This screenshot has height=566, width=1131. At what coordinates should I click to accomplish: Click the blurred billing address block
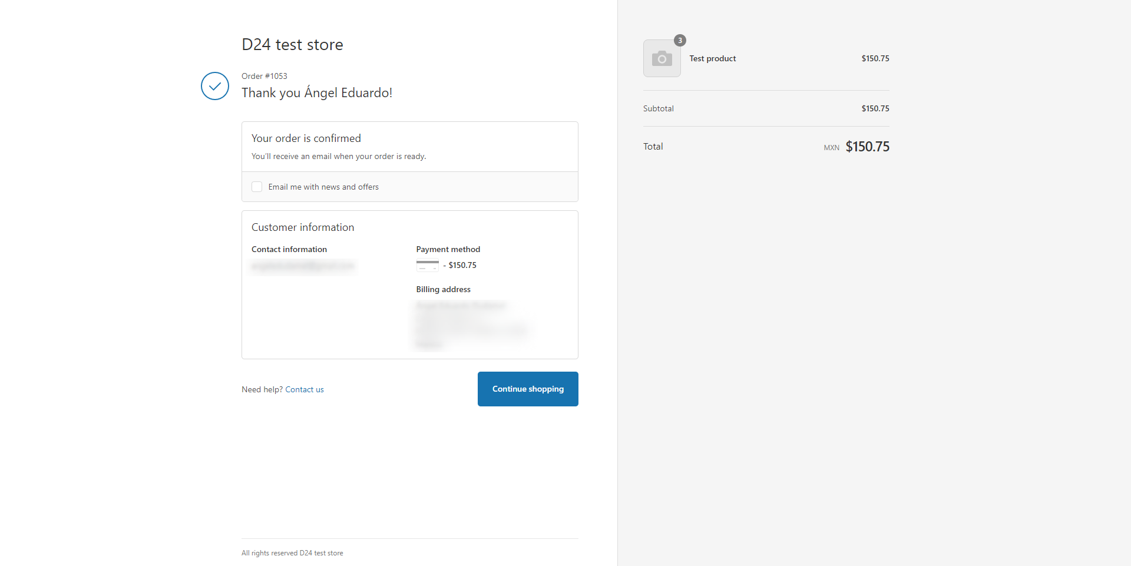point(471,325)
